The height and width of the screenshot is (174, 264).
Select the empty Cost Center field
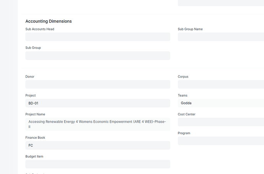click(221, 122)
